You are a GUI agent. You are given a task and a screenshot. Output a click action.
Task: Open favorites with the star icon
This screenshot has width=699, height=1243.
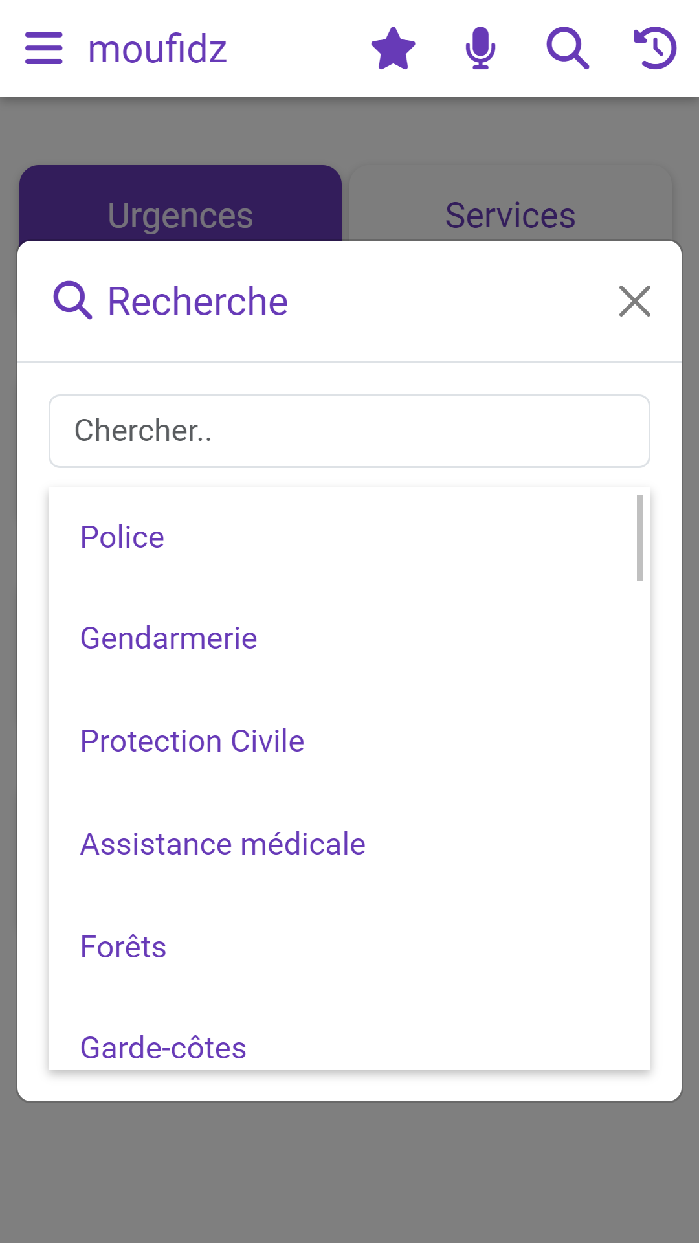[x=393, y=49]
